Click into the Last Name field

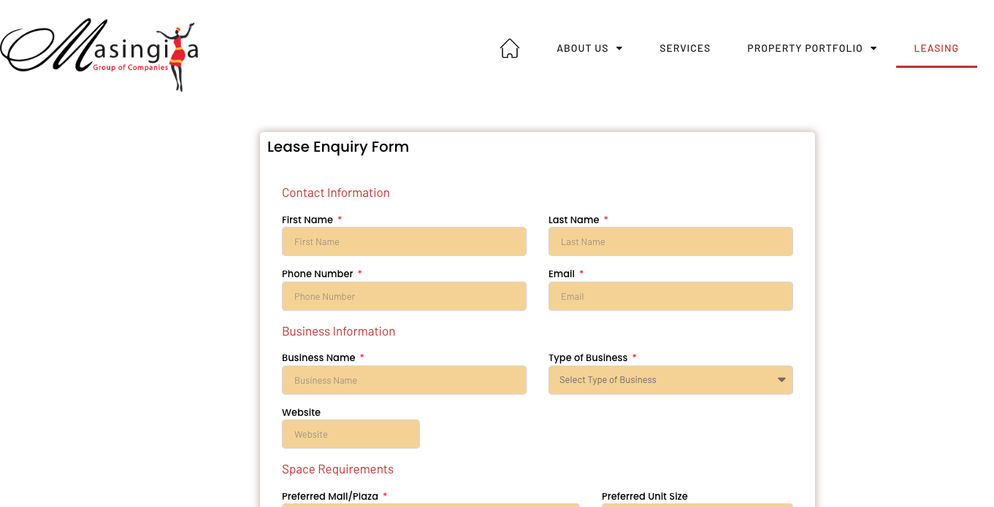670,241
